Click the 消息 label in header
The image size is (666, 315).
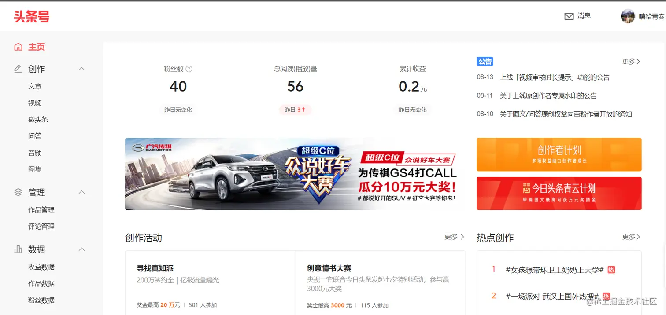584,16
